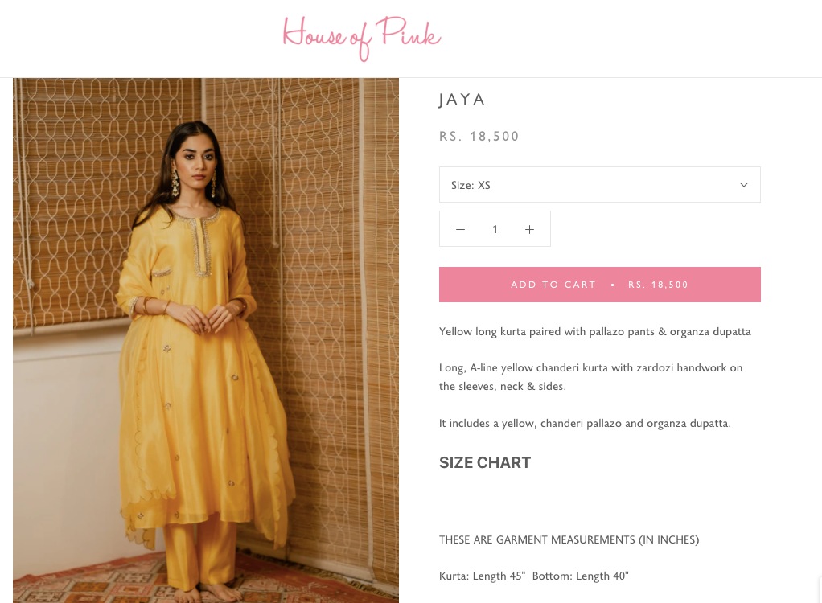Screen dimensions: 822x603
Task: Click the zardozi handwork description paragraph
Action: (x=591, y=377)
